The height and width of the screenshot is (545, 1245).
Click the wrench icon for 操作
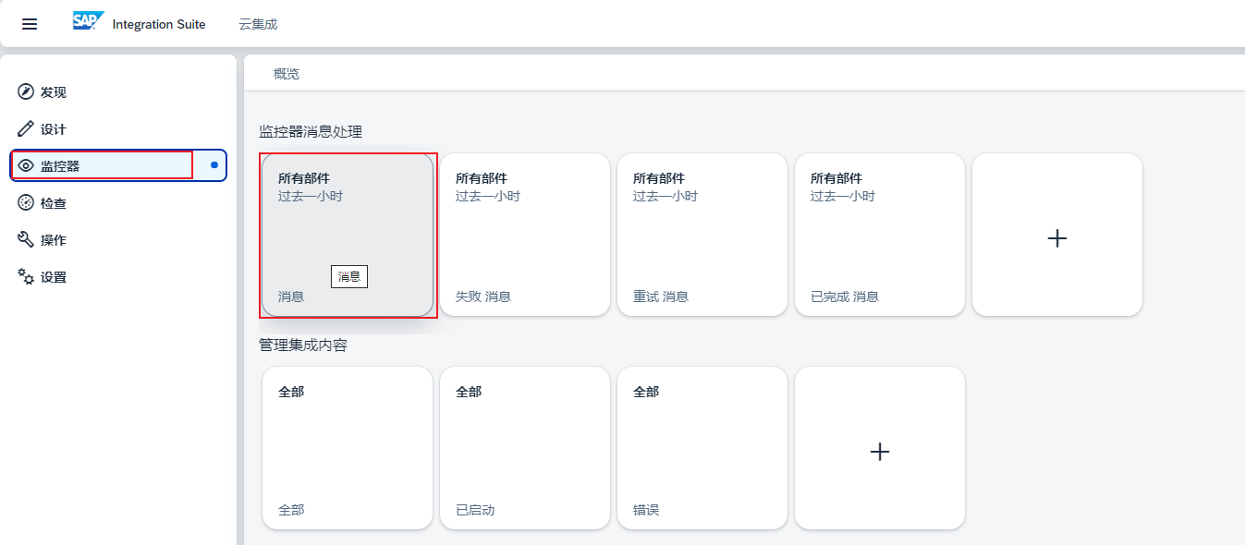(26, 240)
